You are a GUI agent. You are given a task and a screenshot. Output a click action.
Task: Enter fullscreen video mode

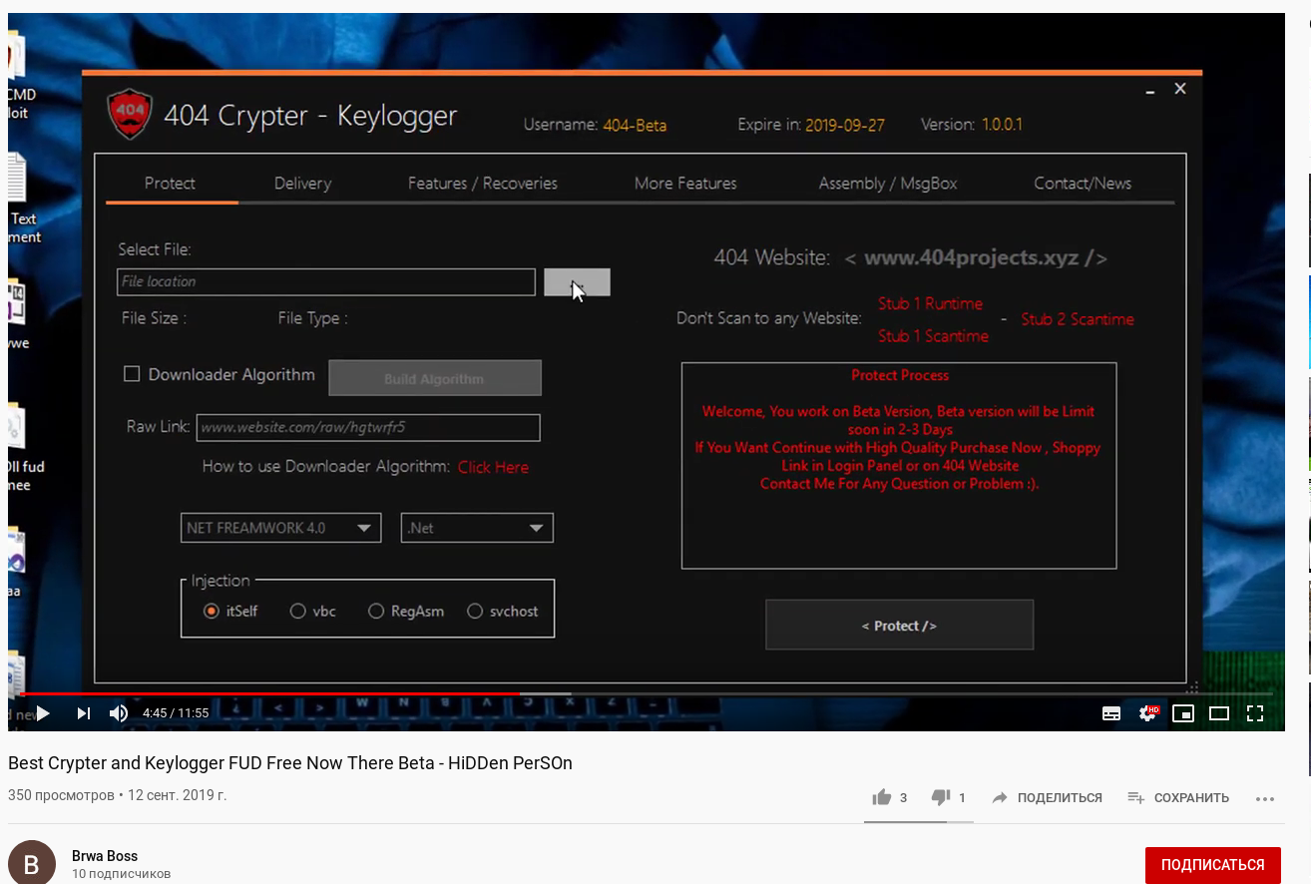tap(1255, 712)
